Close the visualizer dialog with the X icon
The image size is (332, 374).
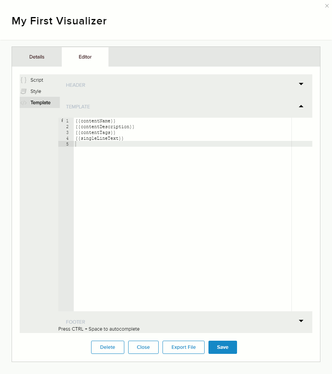click(327, 6)
